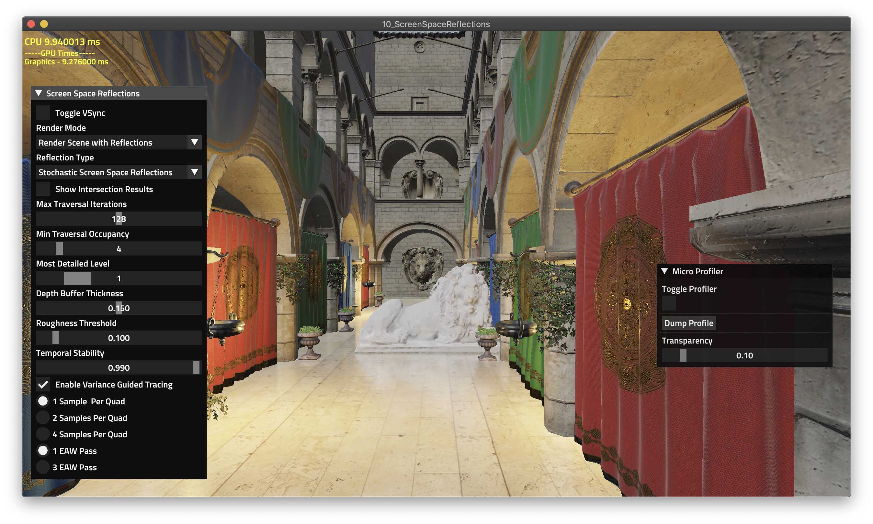Select 4 Samples Per Quad radio button
The height and width of the screenshot is (524, 873).
(41, 434)
